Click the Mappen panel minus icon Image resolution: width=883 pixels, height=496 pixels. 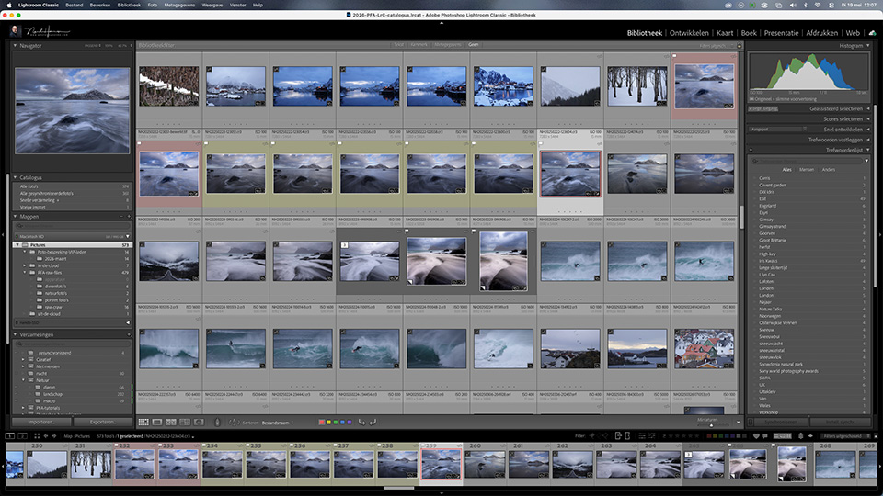(x=121, y=217)
